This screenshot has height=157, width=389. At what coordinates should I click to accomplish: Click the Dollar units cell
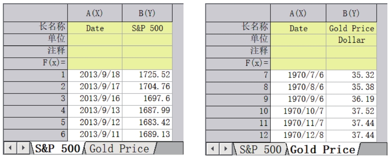[x=351, y=40]
